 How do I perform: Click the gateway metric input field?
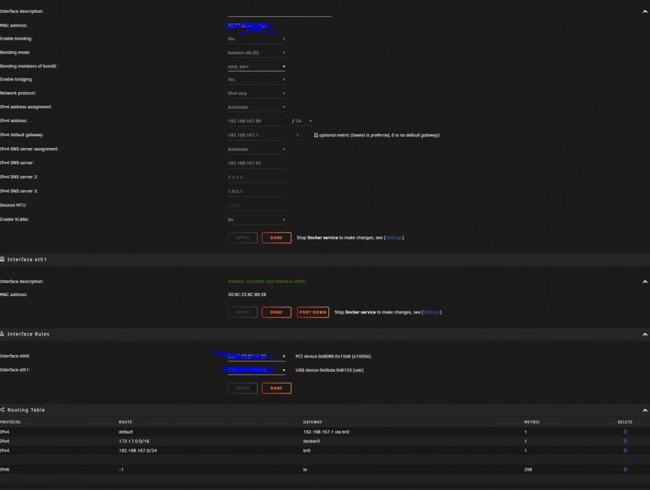tap(302, 136)
